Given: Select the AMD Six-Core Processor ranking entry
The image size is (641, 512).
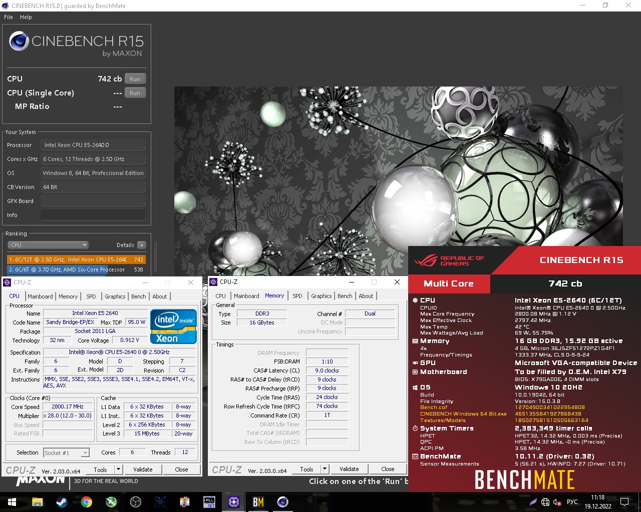Looking at the screenshot, I should [76, 269].
